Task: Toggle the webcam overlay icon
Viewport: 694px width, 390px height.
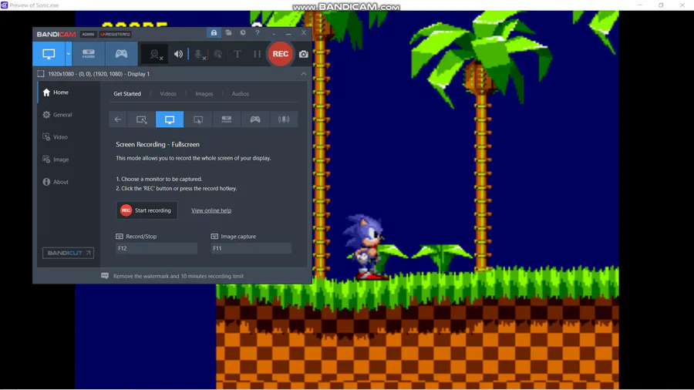Action: [x=155, y=55]
